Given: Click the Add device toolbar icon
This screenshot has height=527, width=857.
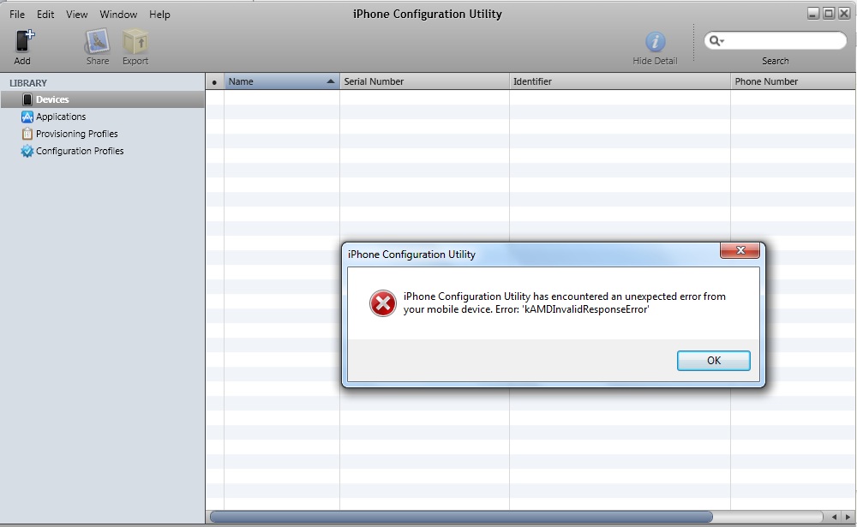Looking at the screenshot, I should [24, 41].
